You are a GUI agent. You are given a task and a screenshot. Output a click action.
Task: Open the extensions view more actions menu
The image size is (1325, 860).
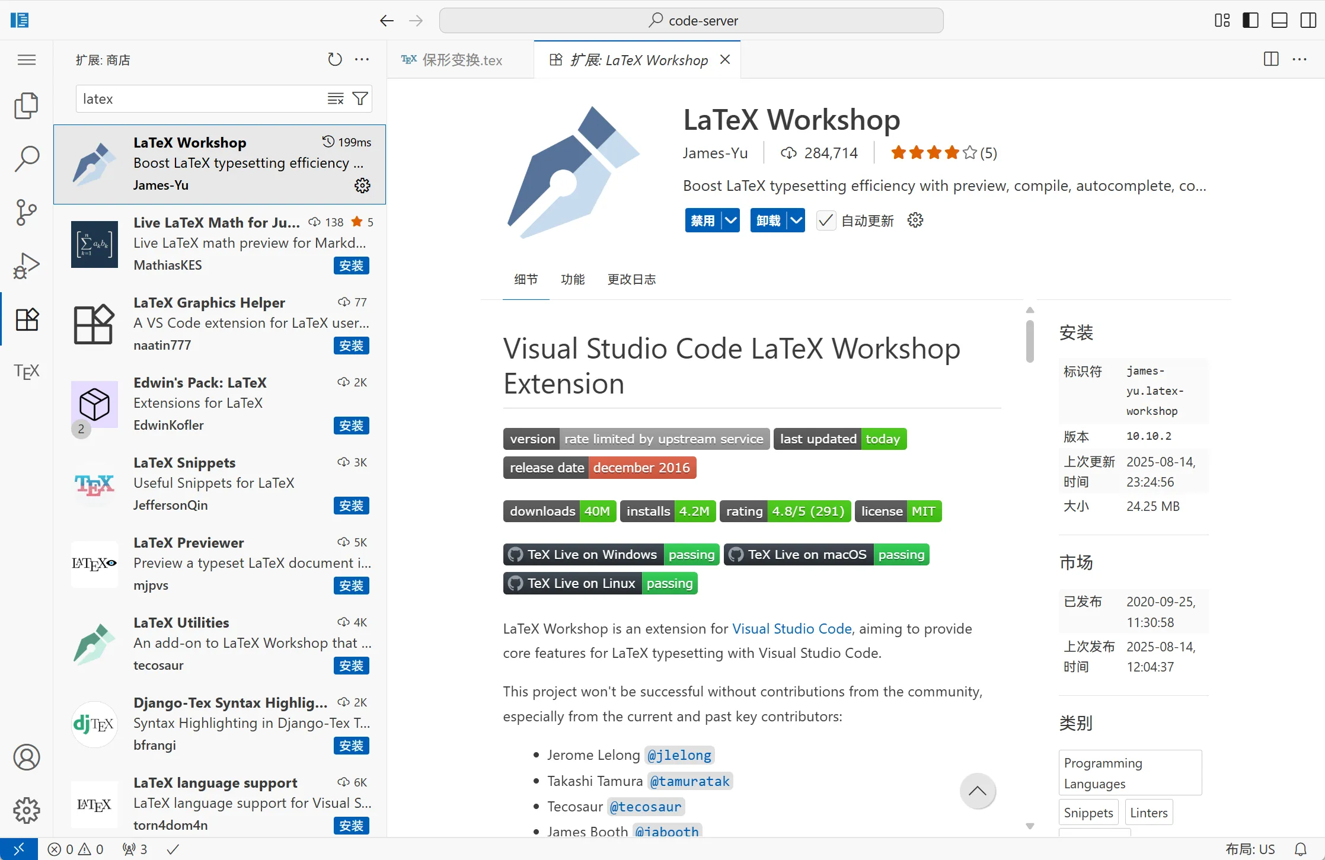pyautogui.click(x=362, y=59)
